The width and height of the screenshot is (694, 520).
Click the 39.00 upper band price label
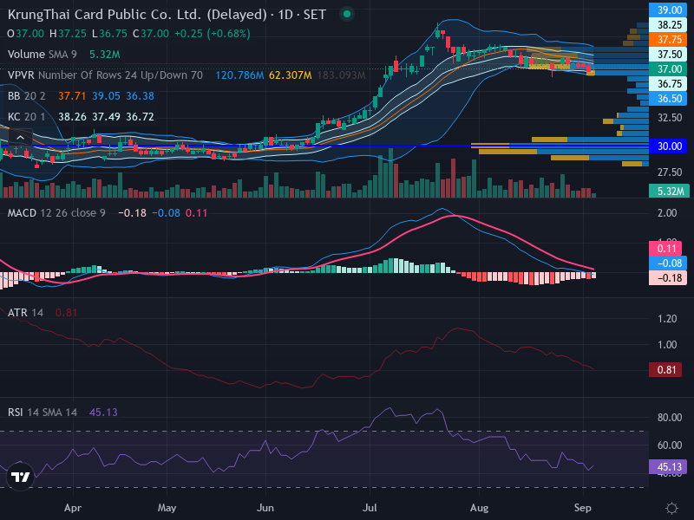point(668,10)
